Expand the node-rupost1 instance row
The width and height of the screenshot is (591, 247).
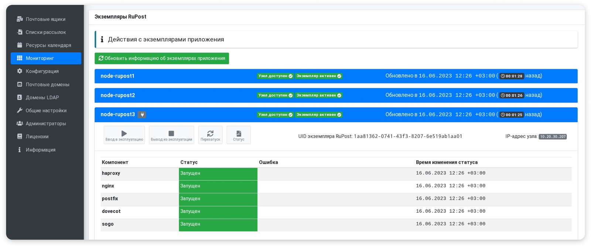pyautogui.click(x=117, y=76)
